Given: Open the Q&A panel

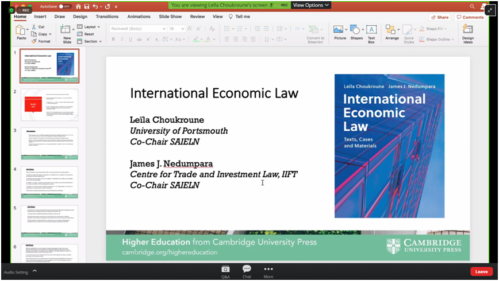Looking at the screenshot, I should tap(226, 270).
